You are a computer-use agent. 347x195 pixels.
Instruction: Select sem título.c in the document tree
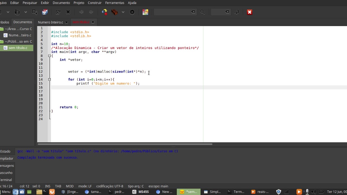18,48
